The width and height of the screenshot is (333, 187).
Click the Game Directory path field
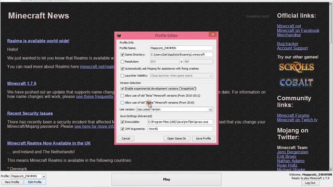182,55
